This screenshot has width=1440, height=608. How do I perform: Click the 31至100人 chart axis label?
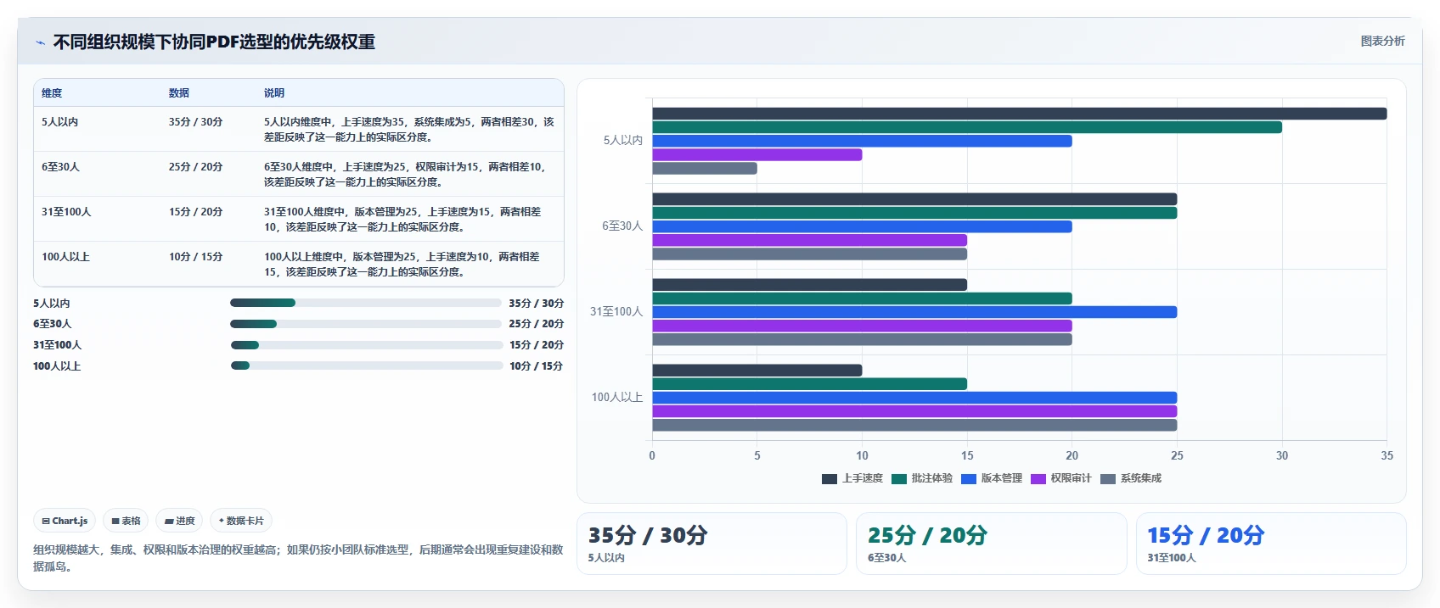616,312
